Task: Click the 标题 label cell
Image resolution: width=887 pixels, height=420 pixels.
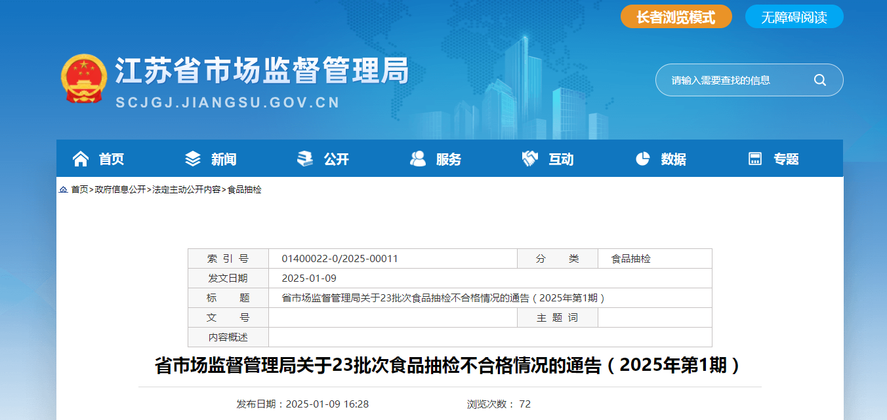Action: point(228,298)
